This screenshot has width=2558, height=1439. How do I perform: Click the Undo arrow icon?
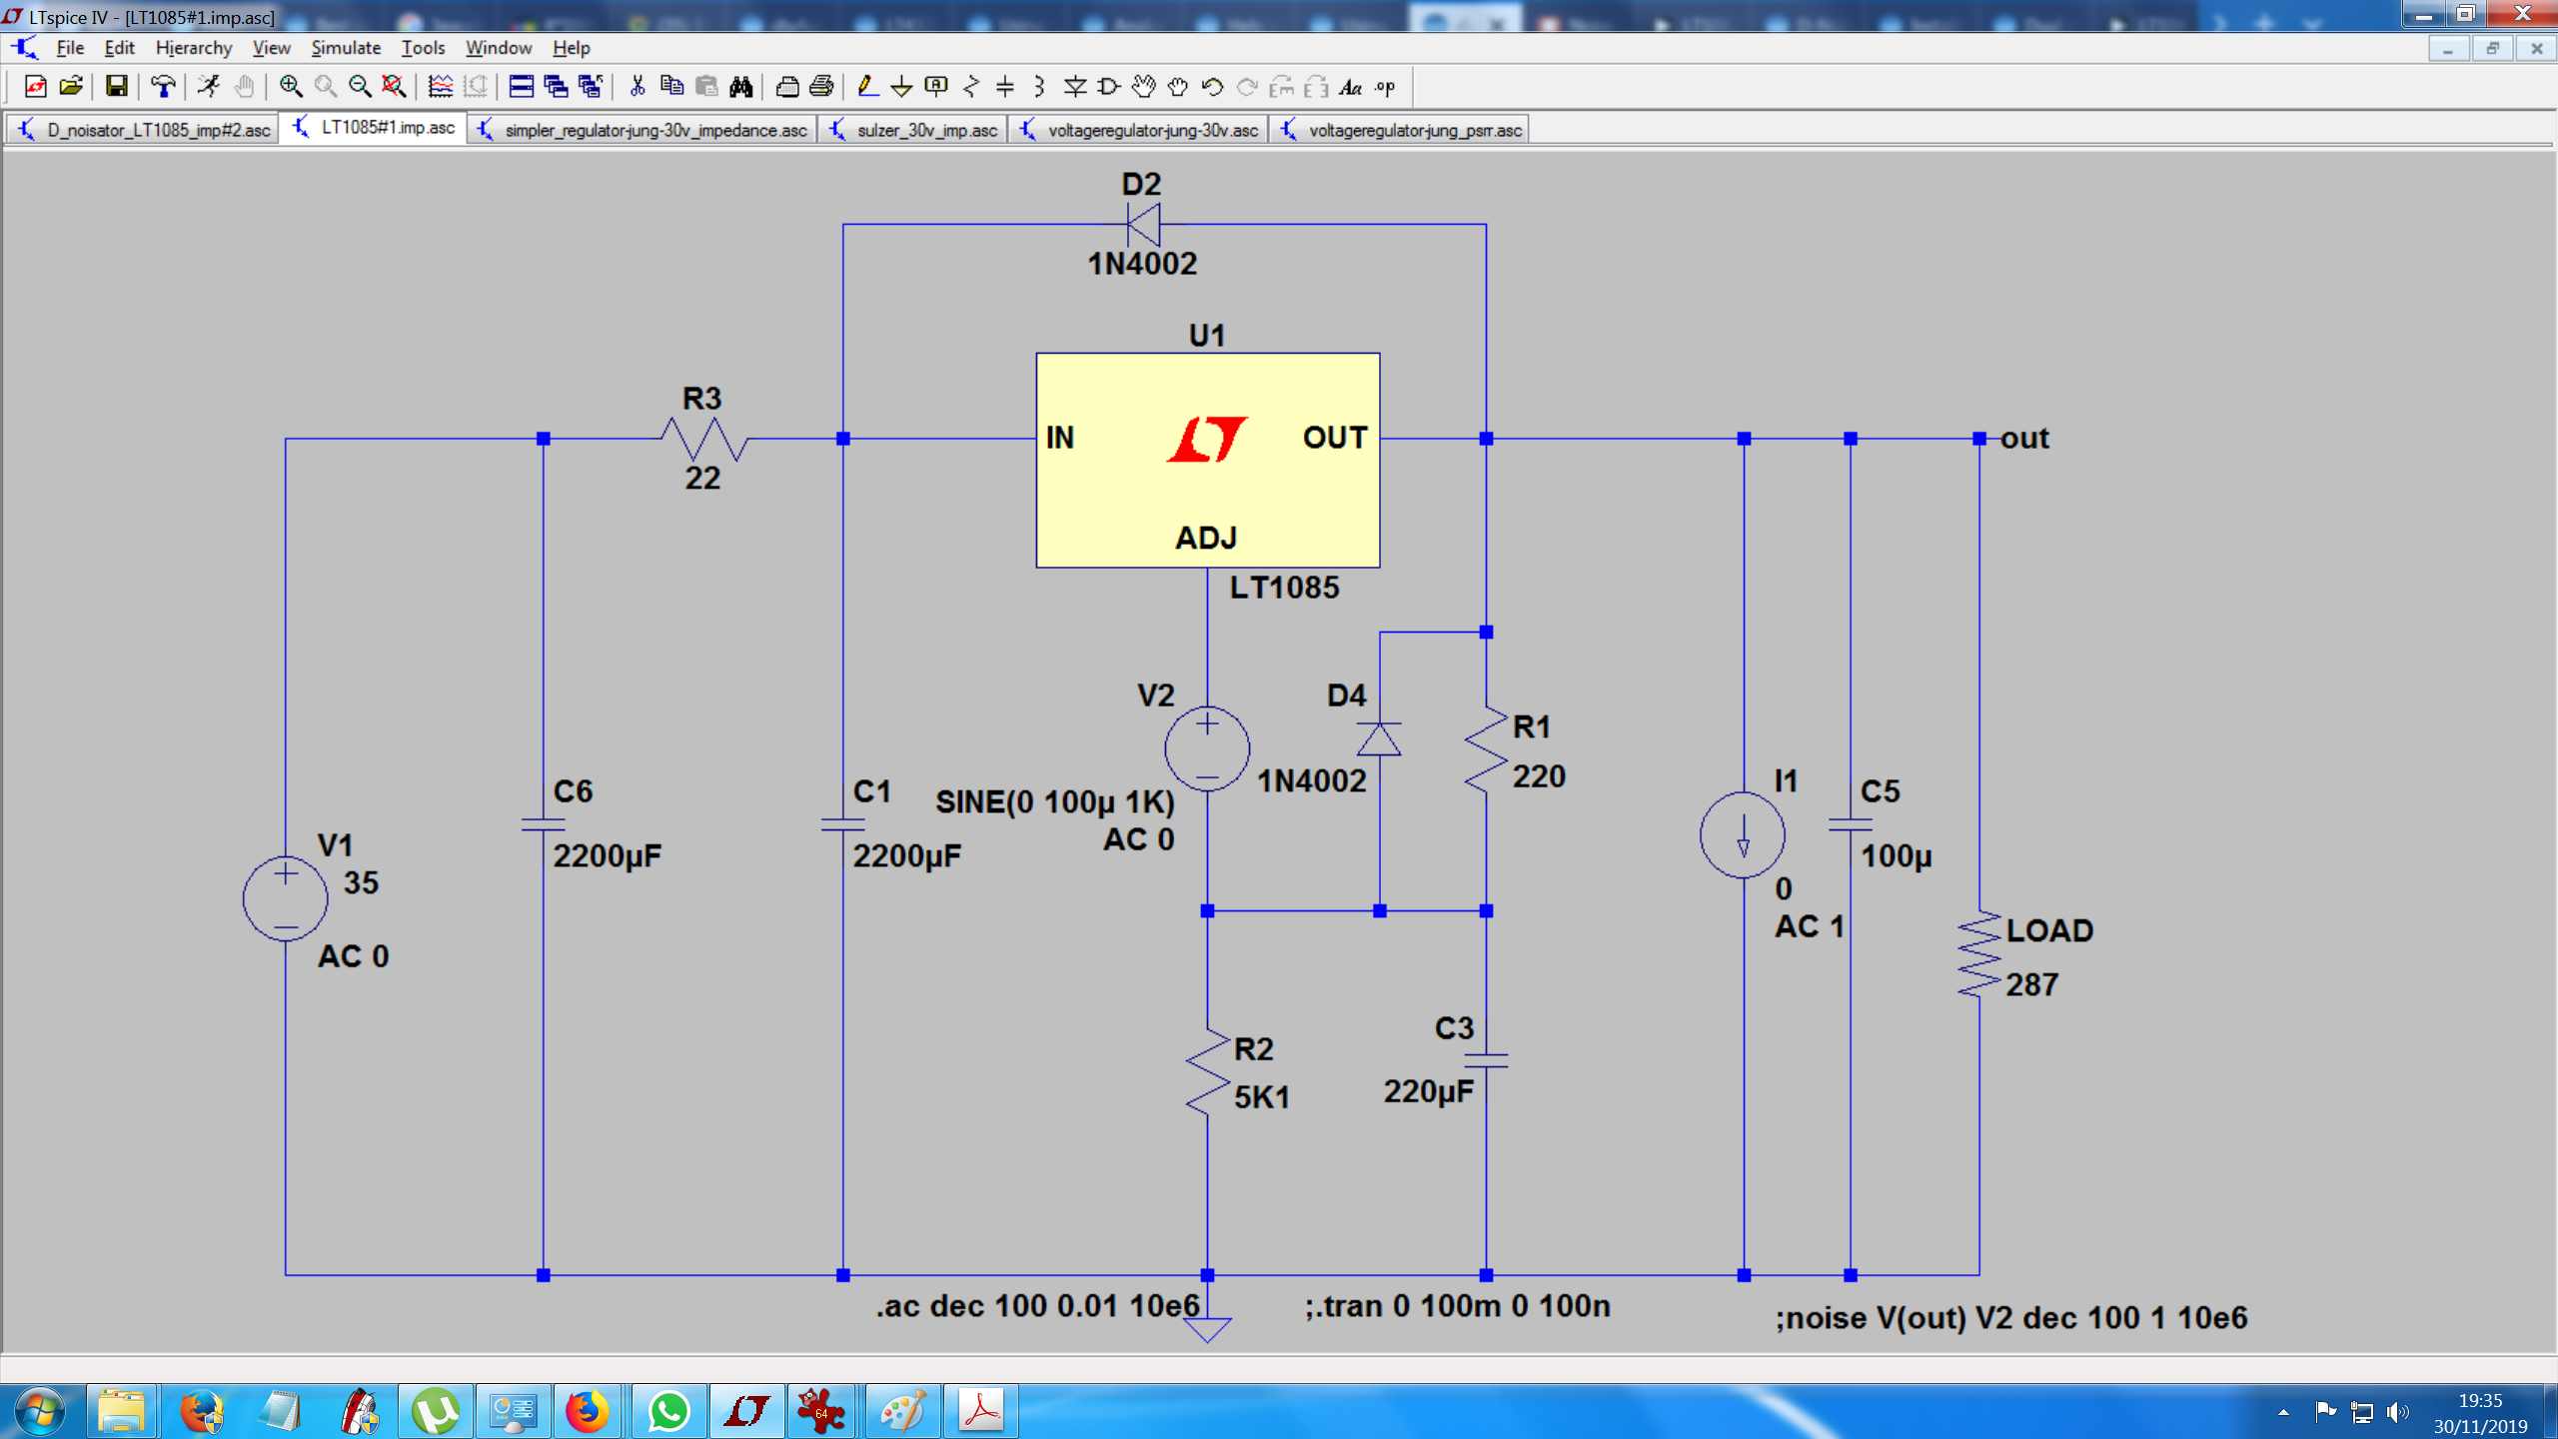pos(1212,87)
